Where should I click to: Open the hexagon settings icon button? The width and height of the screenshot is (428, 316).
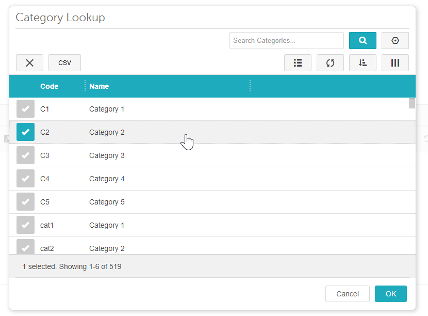(395, 40)
